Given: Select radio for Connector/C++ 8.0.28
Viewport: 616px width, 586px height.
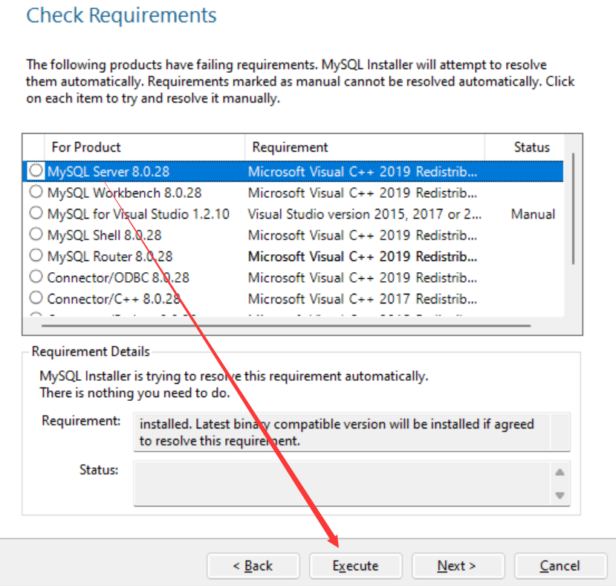Looking at the screenshot, I should pos(36,298).
